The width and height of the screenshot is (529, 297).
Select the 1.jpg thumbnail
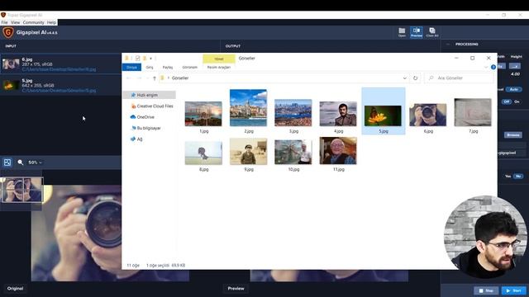(x=203, y=114)
